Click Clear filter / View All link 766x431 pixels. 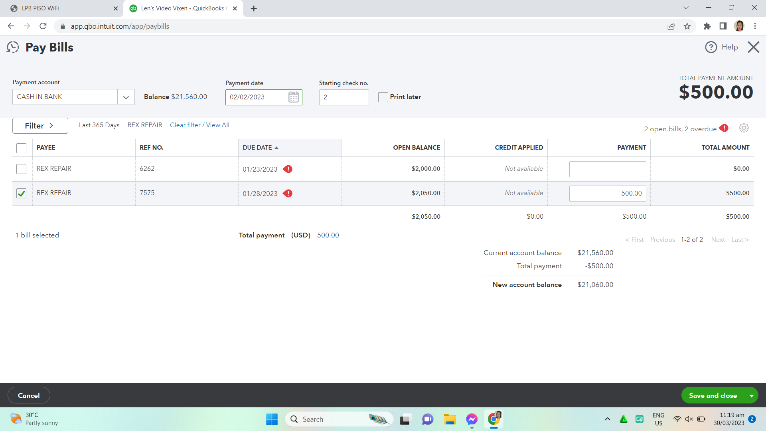pos(199,125)
